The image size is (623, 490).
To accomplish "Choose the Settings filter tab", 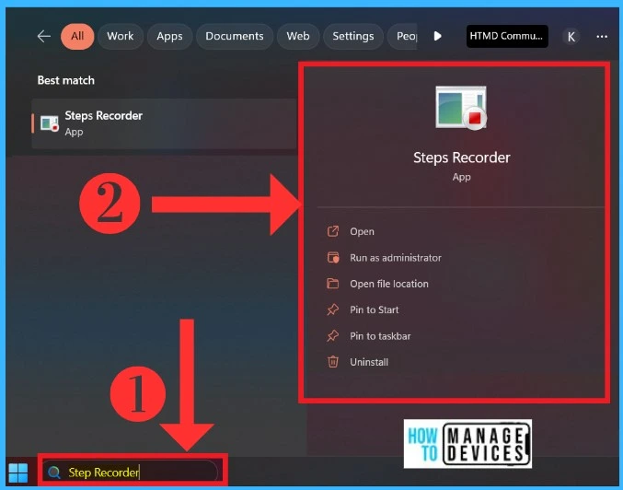I will (353, 36).
